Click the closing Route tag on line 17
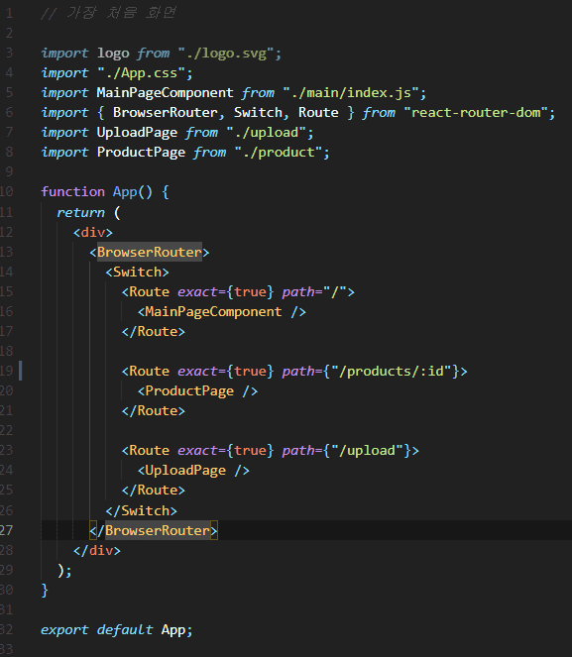Screen dimensions: 572x657 click(153, 331)
